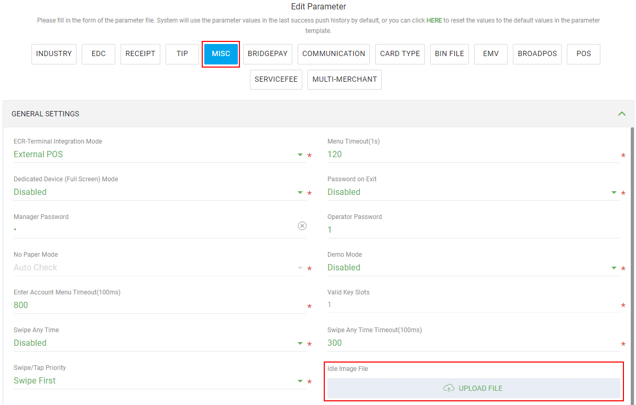Expand Swipe Any Time dropdown
Viewport: 636px width, 405px height.
300,343
